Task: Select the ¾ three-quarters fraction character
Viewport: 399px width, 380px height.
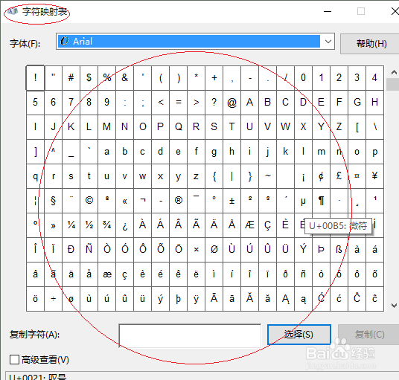Action: [x=107, y=225]
